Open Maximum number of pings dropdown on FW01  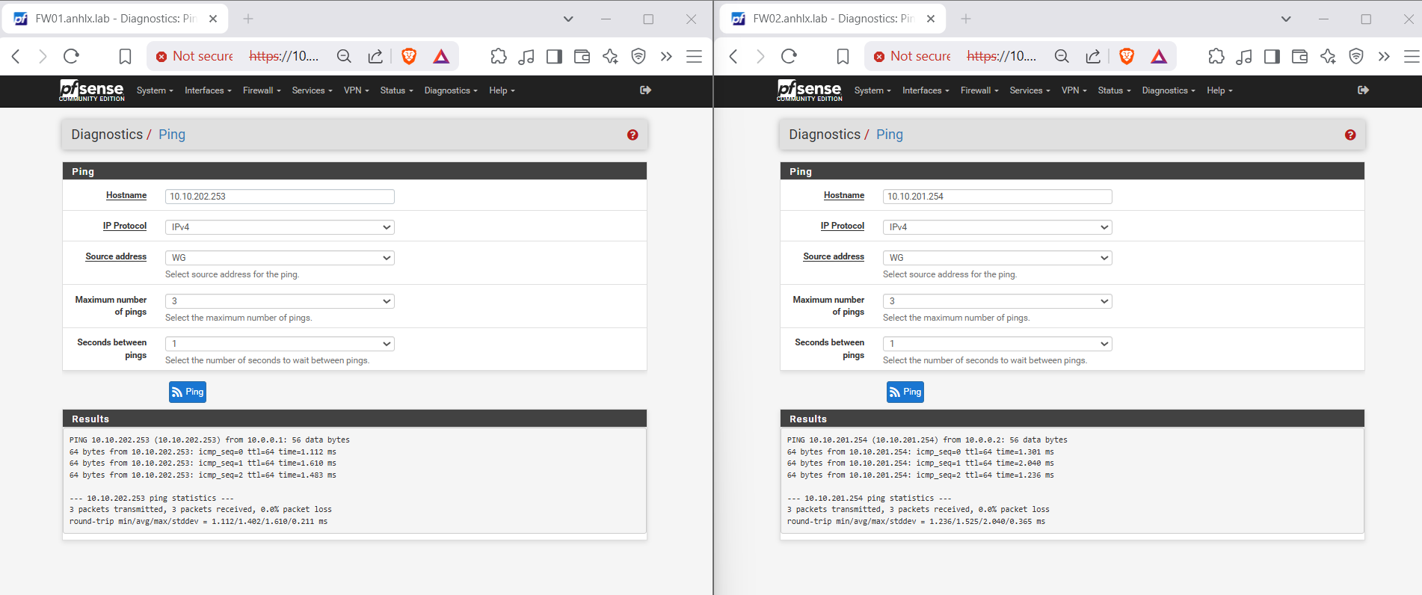coord(280,301)
